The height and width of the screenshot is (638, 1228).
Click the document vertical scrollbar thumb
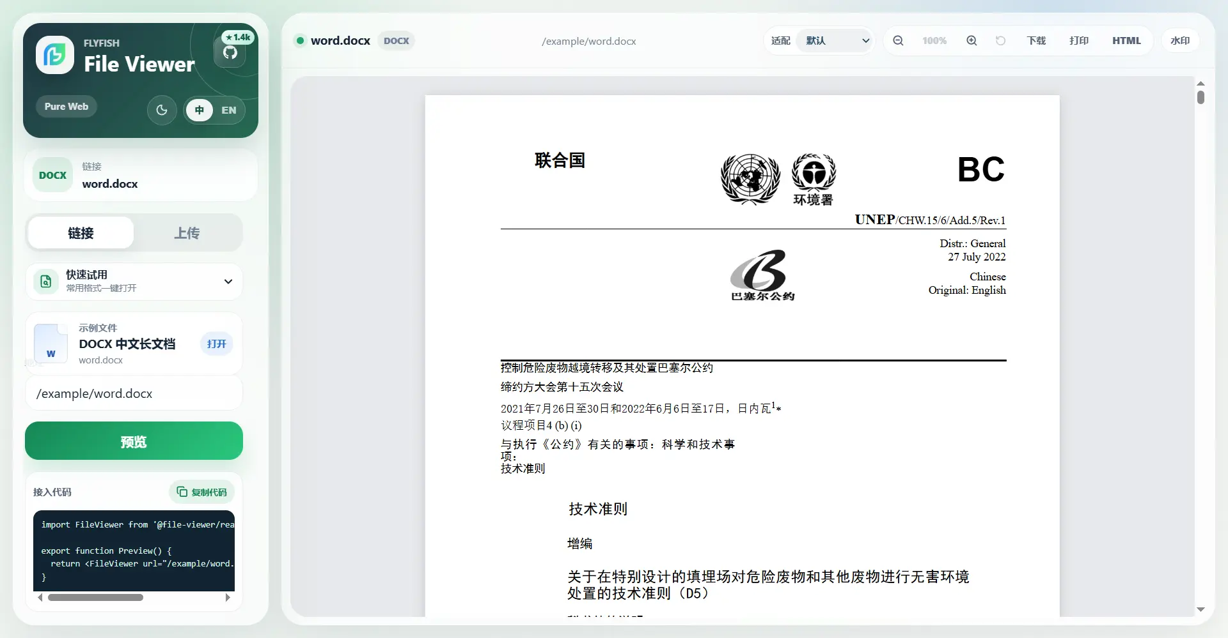[1200, 97]
